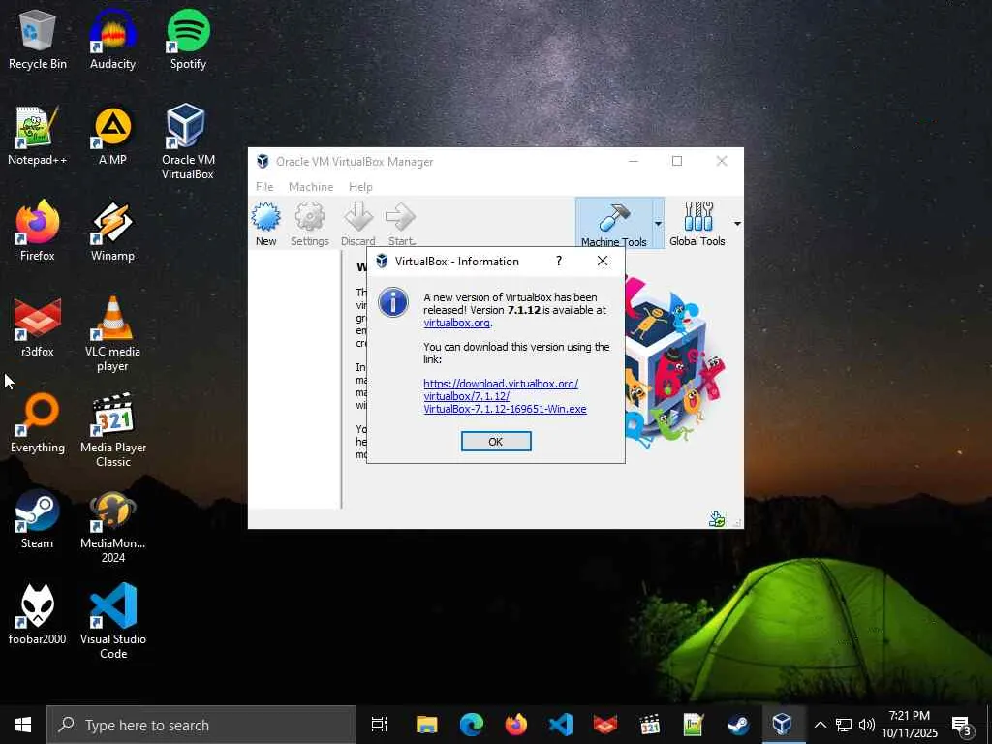Minimize the VirtualBox Manager window
The image size is (992, 744).
[633, 162]
